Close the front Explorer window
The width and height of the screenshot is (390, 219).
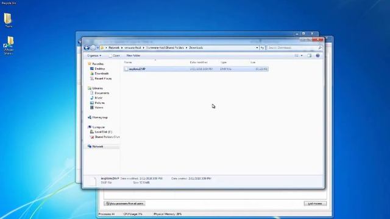click(x=318, y=40)
